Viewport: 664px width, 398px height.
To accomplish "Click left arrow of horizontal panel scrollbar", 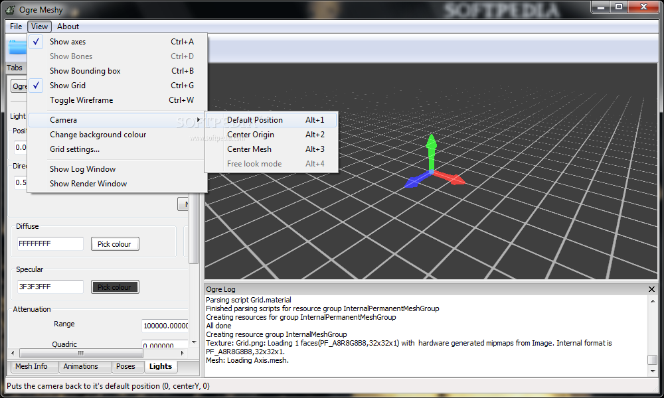I will pyautogui.click(x=13, y=353).
